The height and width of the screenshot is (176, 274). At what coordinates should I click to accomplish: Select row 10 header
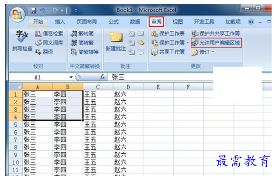pyautogui.click(x=16, y=162)
